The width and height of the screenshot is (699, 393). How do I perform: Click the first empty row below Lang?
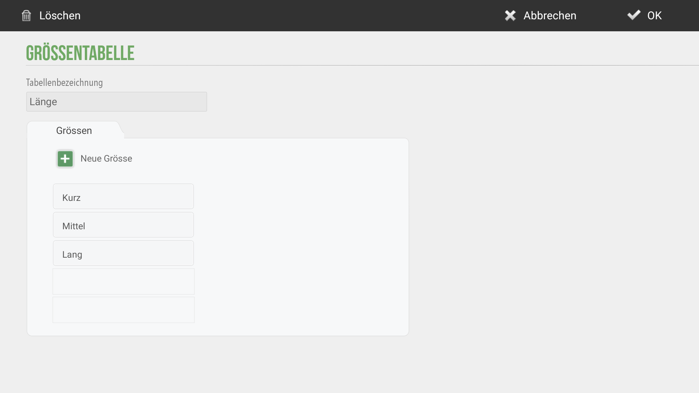tap(123, 282)
